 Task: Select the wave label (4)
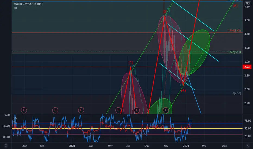point(183,91)
